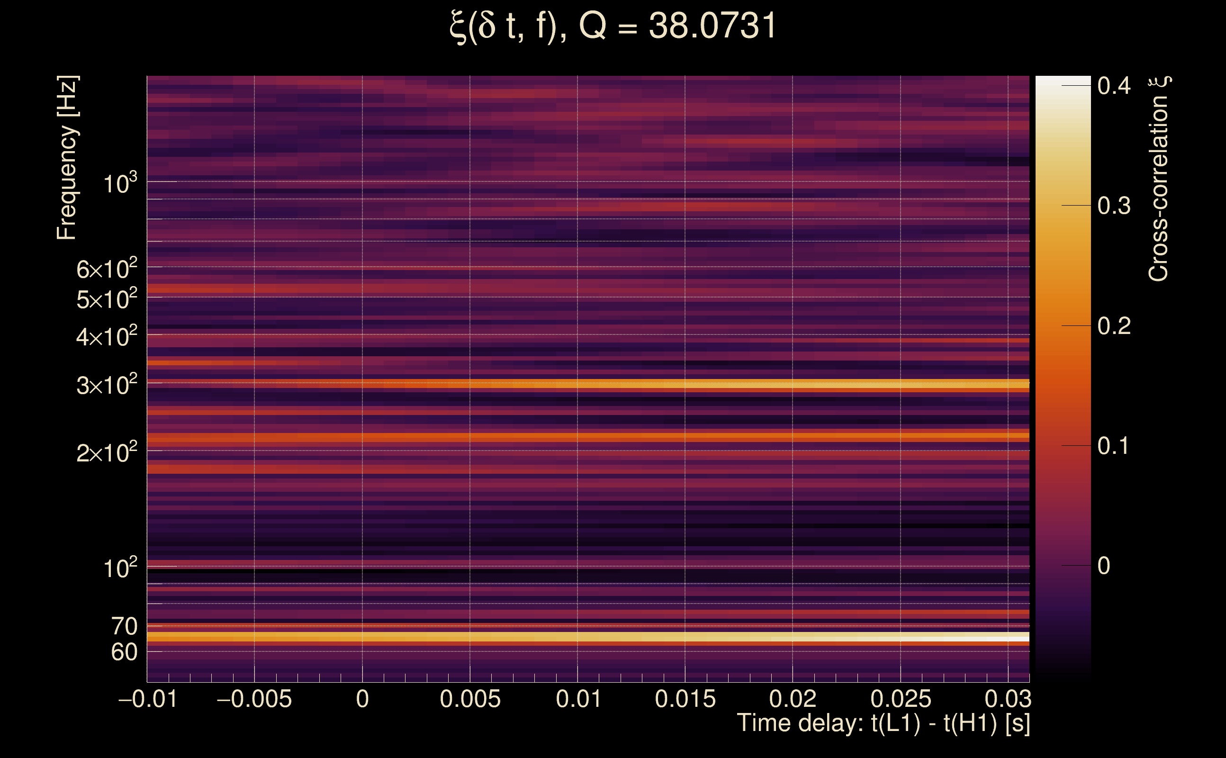The width and height of the screenshot is (1226, 758).
Task: Click the 0.2 colorbar tick label
Action: click(1113, 326)
